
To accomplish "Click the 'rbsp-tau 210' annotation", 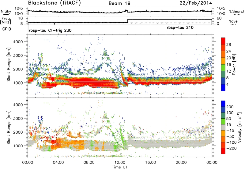I will pyautogui.click(x=180, y=28).
